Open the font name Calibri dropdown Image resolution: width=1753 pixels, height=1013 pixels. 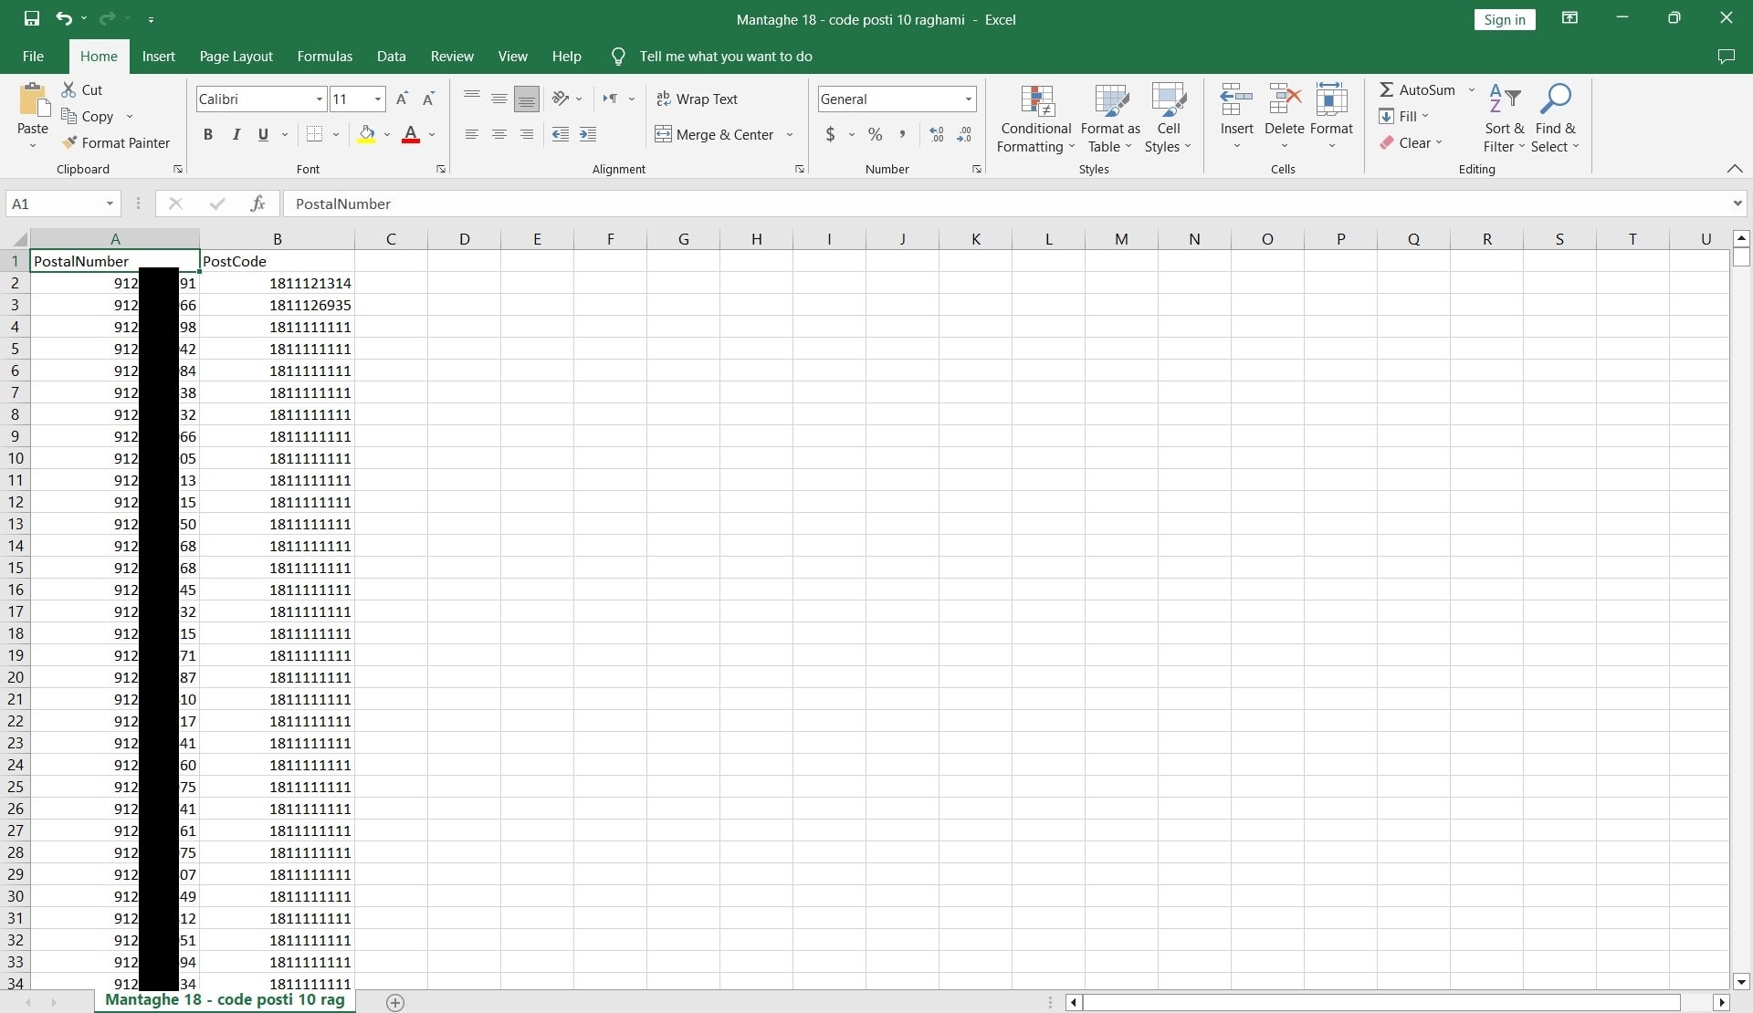pos(319,99)
